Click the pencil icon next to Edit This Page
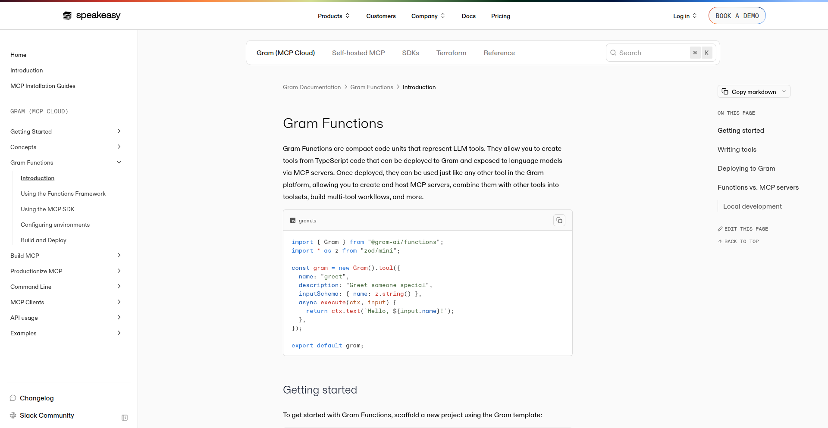The height and width of the screenshot is (428, 828). pos(721,229)
